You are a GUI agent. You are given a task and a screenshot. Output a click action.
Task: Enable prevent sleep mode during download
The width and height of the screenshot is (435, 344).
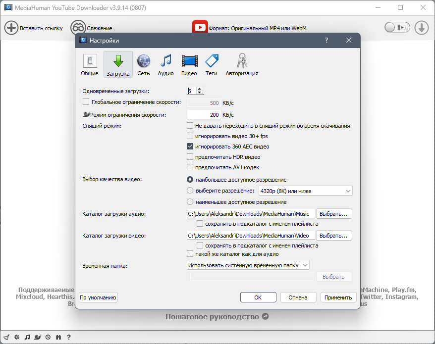point(190,126)
